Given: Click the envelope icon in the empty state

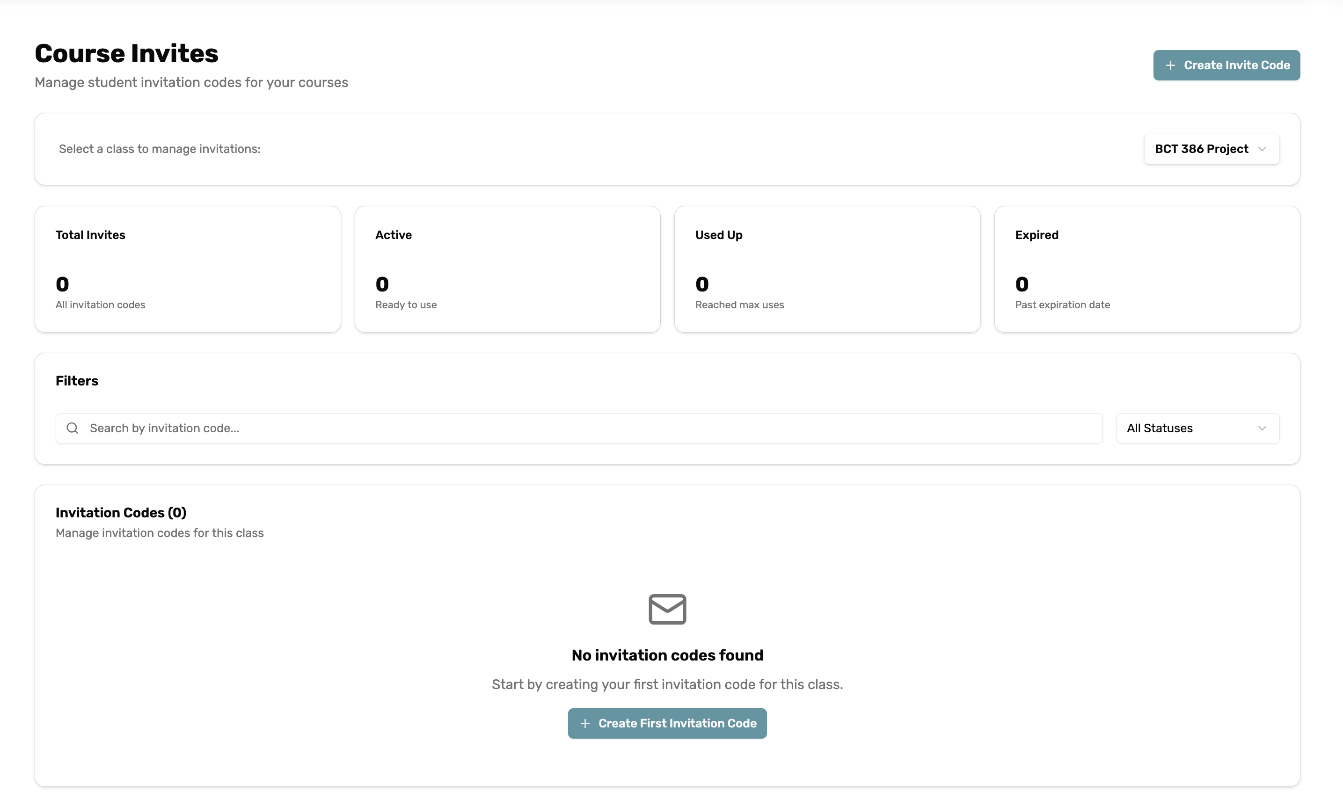Looking at the screenshot, I should [667, 609].
